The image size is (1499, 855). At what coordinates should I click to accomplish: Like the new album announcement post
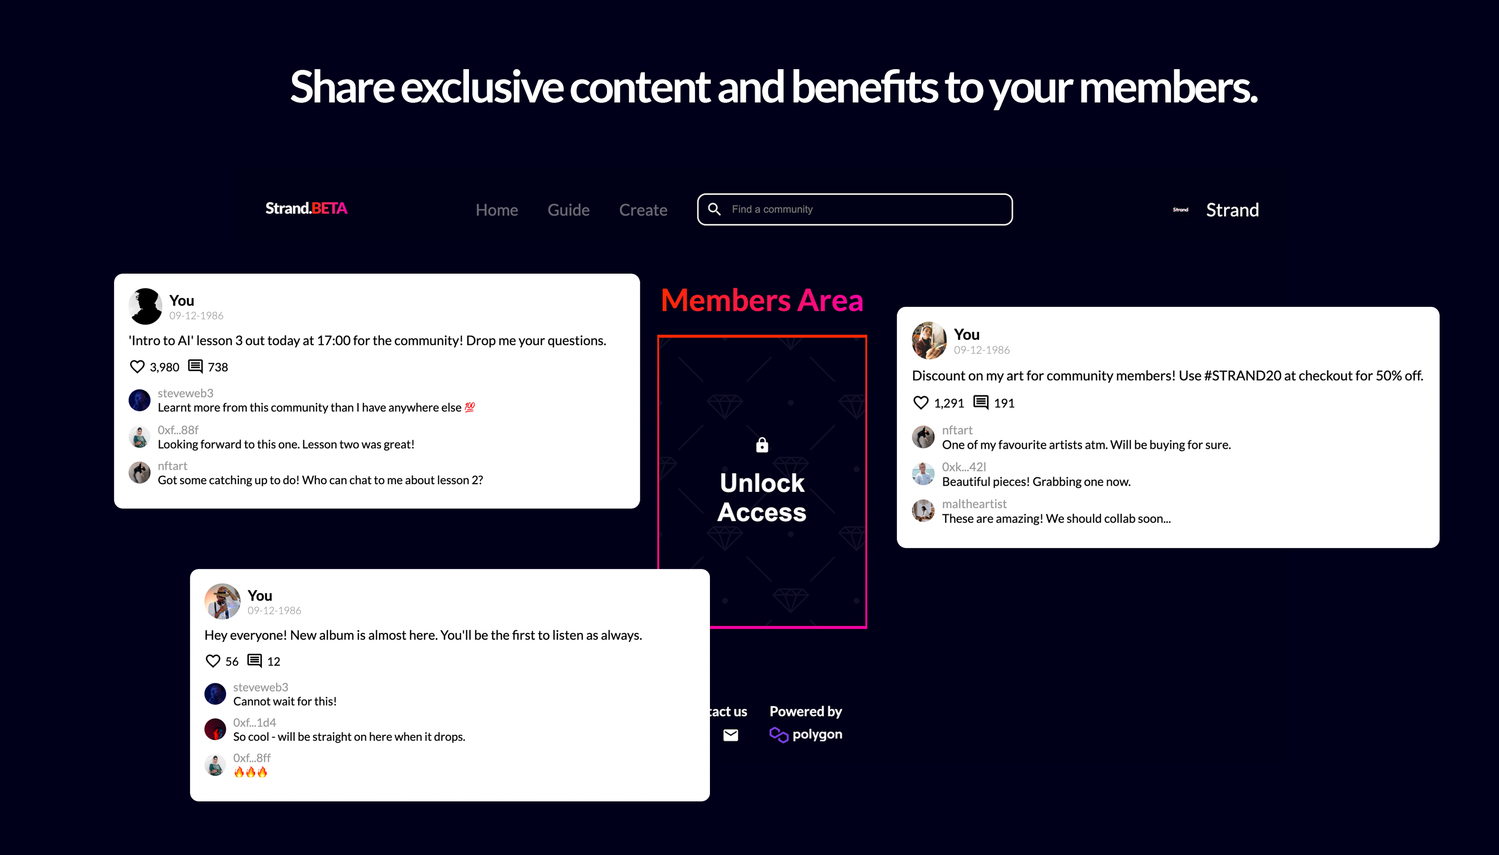[213, 661]
